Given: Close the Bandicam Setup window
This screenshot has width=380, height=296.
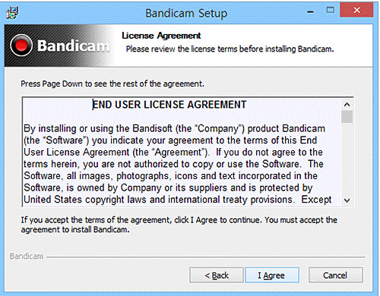Looking at the screenshot, I should (356, 10).
